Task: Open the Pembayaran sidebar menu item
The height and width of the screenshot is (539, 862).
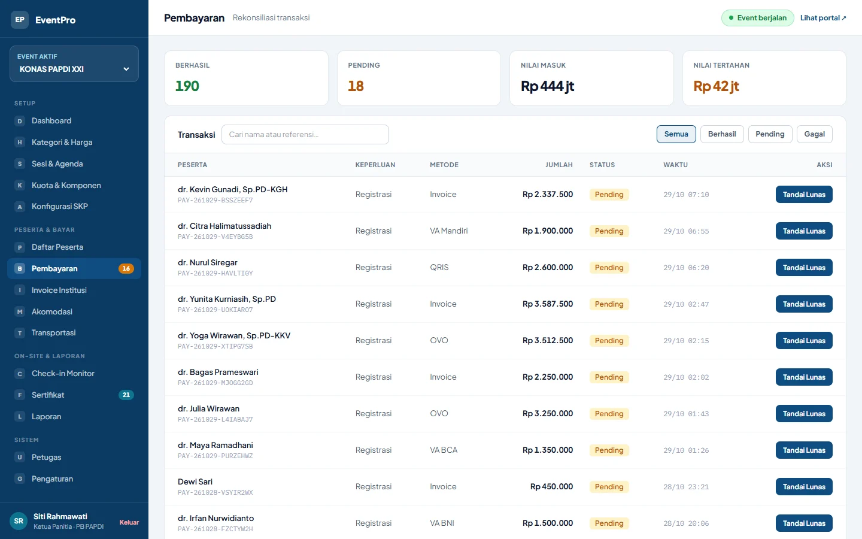Action: click(x=74, y=269)
